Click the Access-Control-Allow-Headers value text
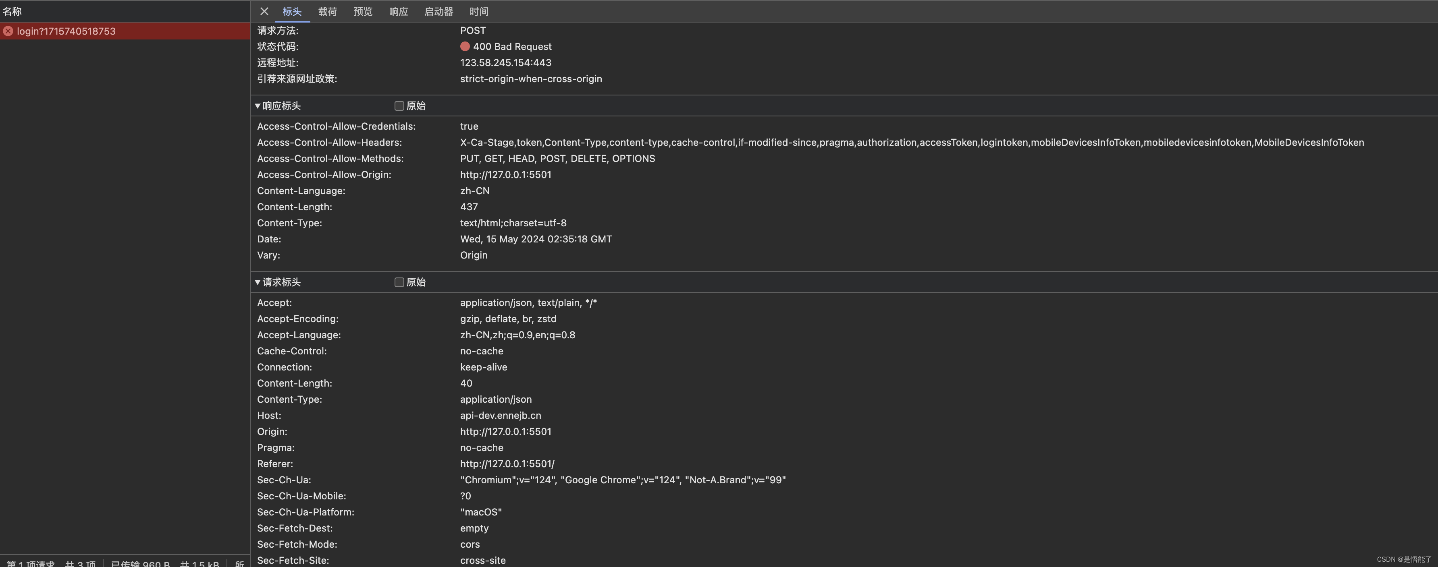1438x567 pixels. (x=912, y=142)
